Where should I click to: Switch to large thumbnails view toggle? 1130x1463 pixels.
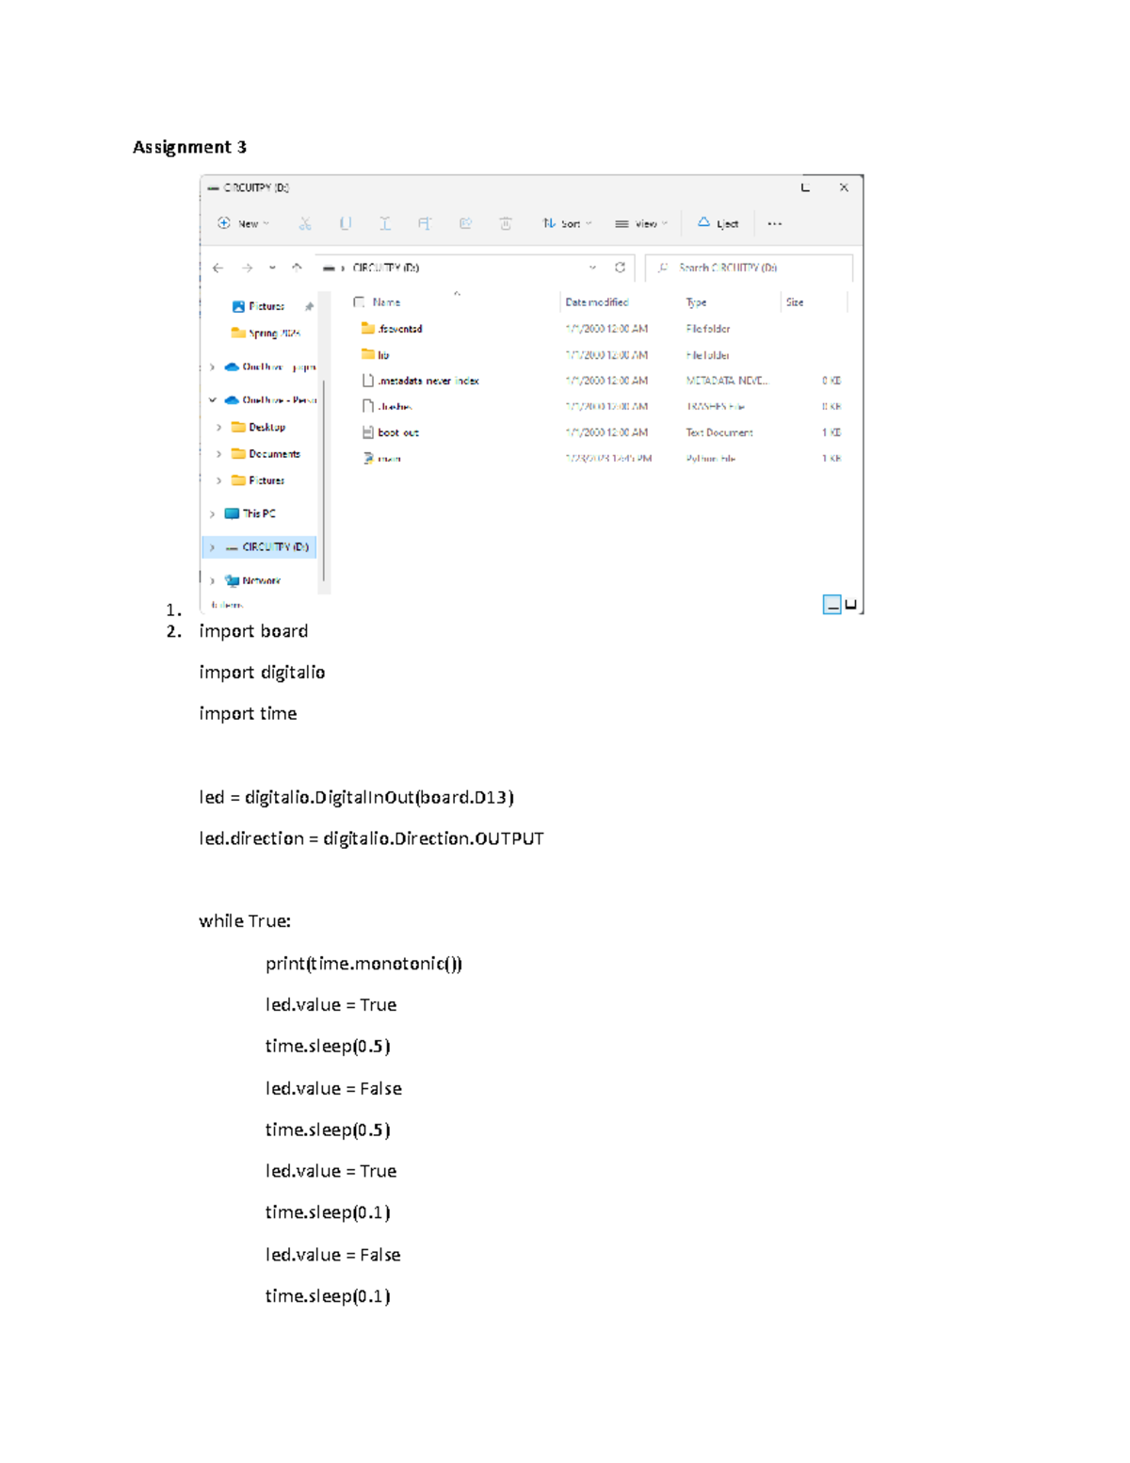tap(851, 605)
